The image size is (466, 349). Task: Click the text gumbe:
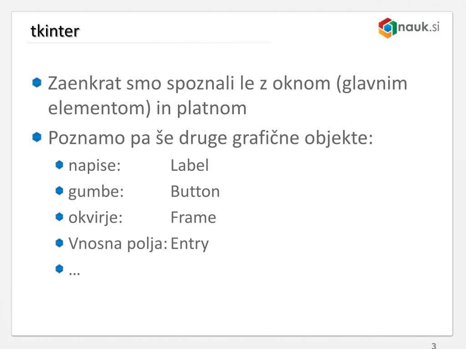pyautogui.click(x=96, y=192)
